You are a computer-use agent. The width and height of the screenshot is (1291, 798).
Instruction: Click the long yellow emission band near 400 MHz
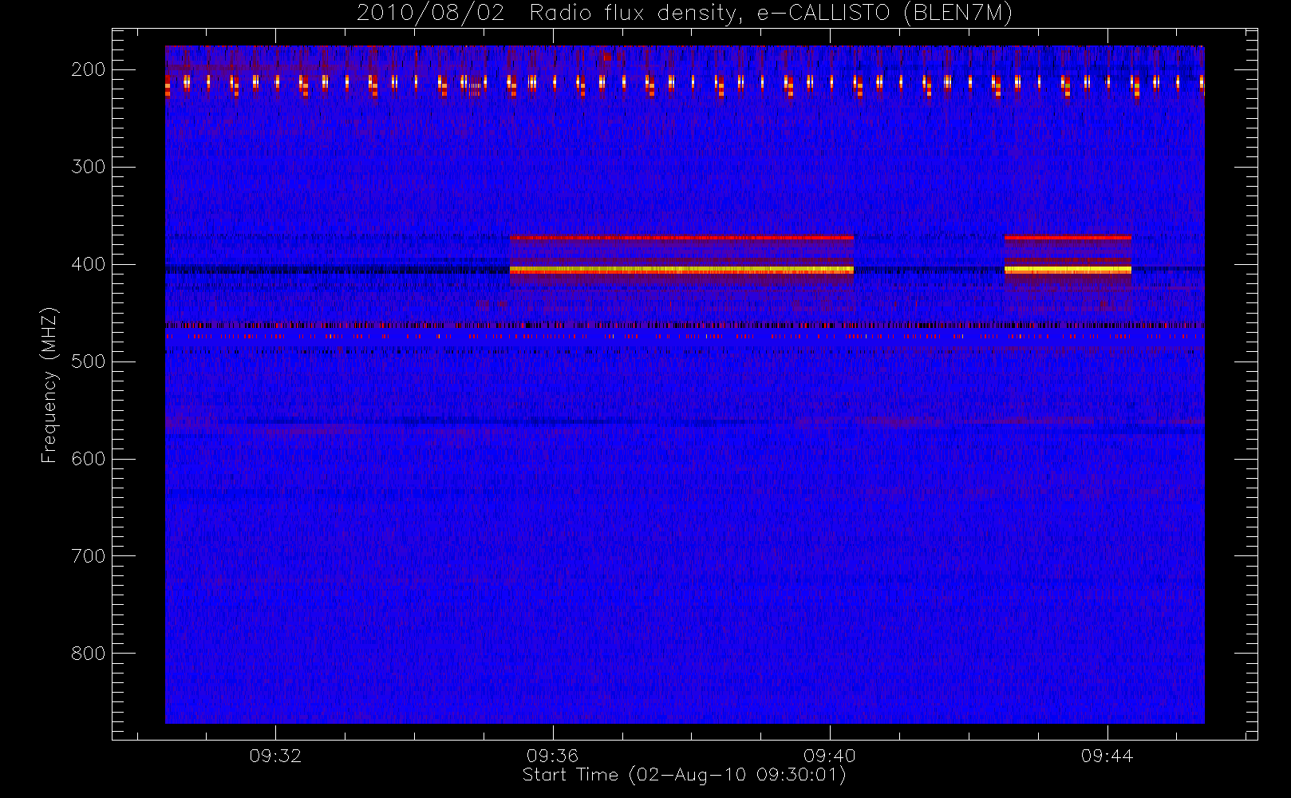(x=681, y=271)
